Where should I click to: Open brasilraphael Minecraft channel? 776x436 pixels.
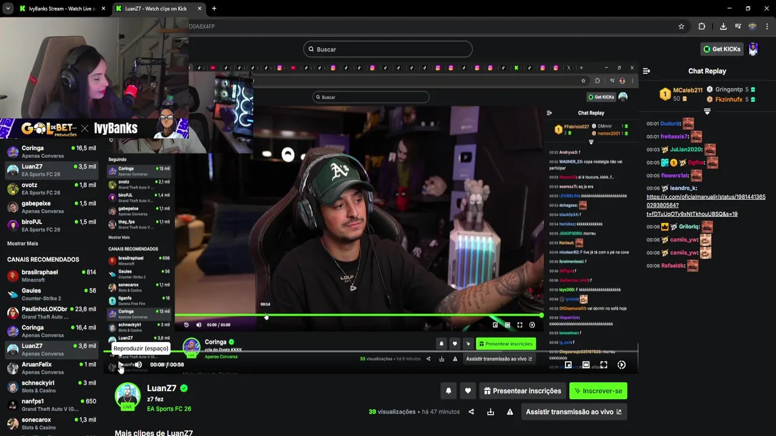[x=52, y=276]
